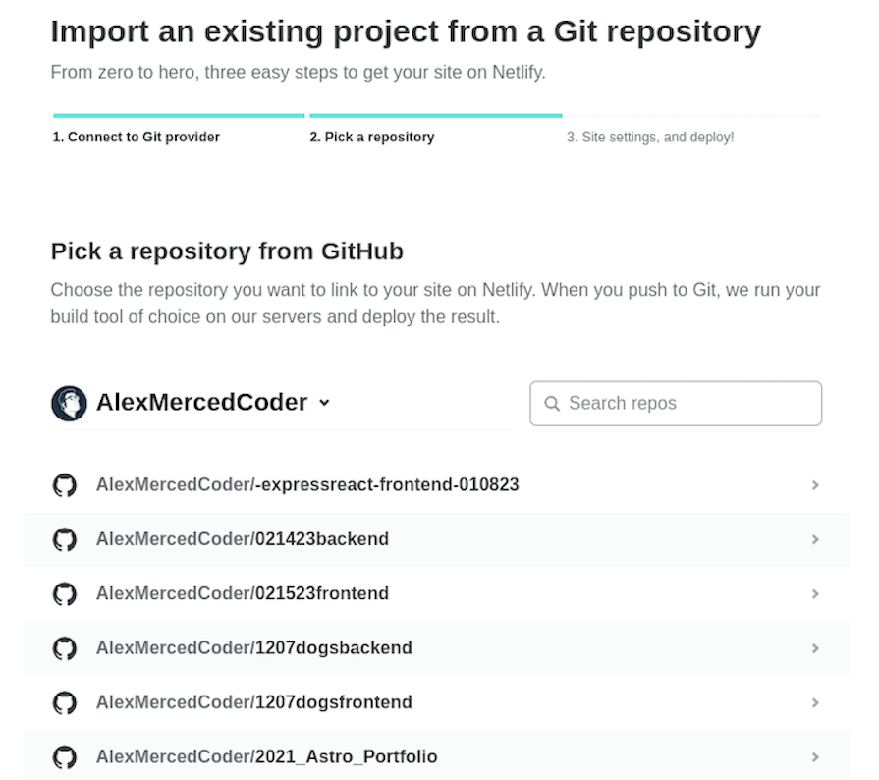Click GitHub icon next to 021523frontend
Viewport: 879px width, 780px height.
pos(64,594)
